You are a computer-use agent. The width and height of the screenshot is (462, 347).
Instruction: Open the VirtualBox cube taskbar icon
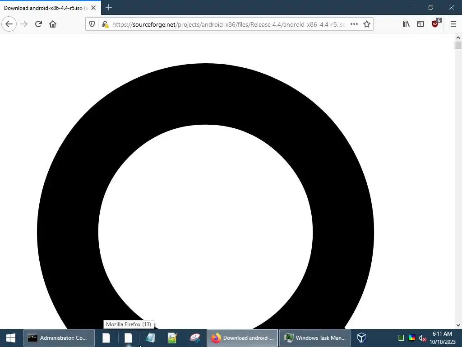[361, 338]
